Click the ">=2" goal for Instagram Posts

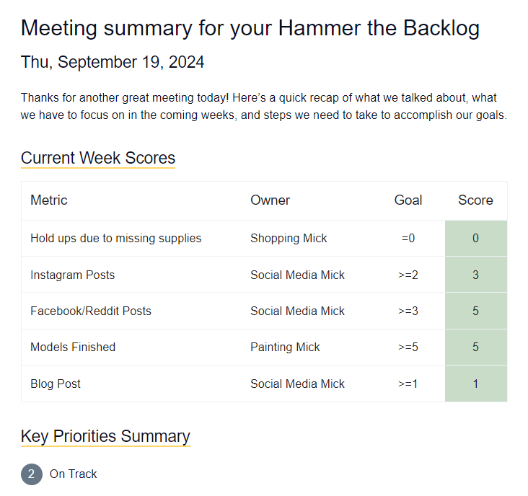(408, 275)
